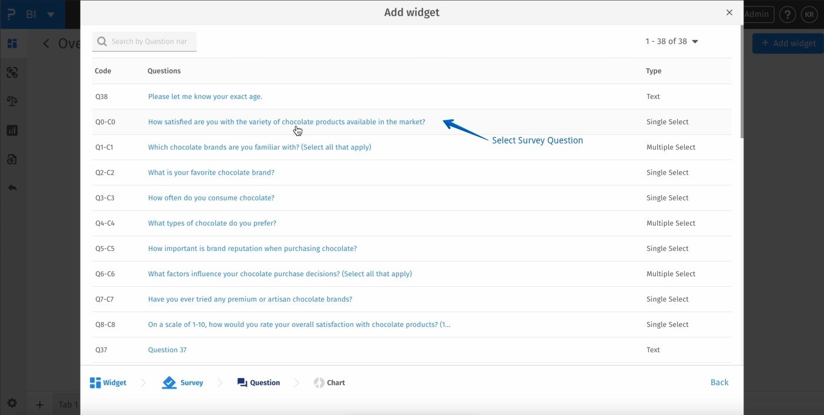Open the 1-38 of 38 pagination dropdown

pos(672,41)
